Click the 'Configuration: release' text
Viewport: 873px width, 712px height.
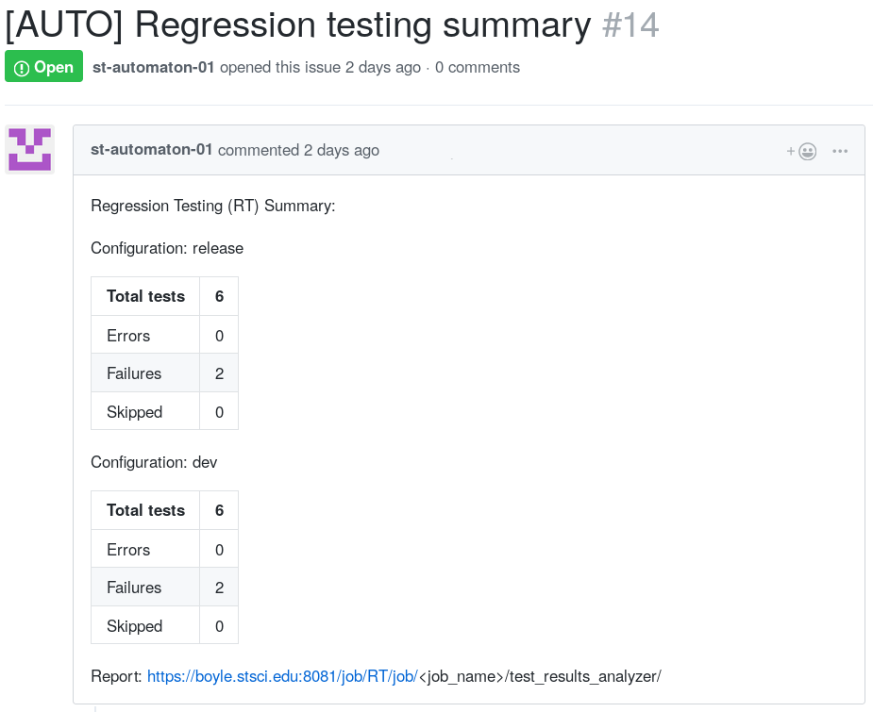(167, 248)
